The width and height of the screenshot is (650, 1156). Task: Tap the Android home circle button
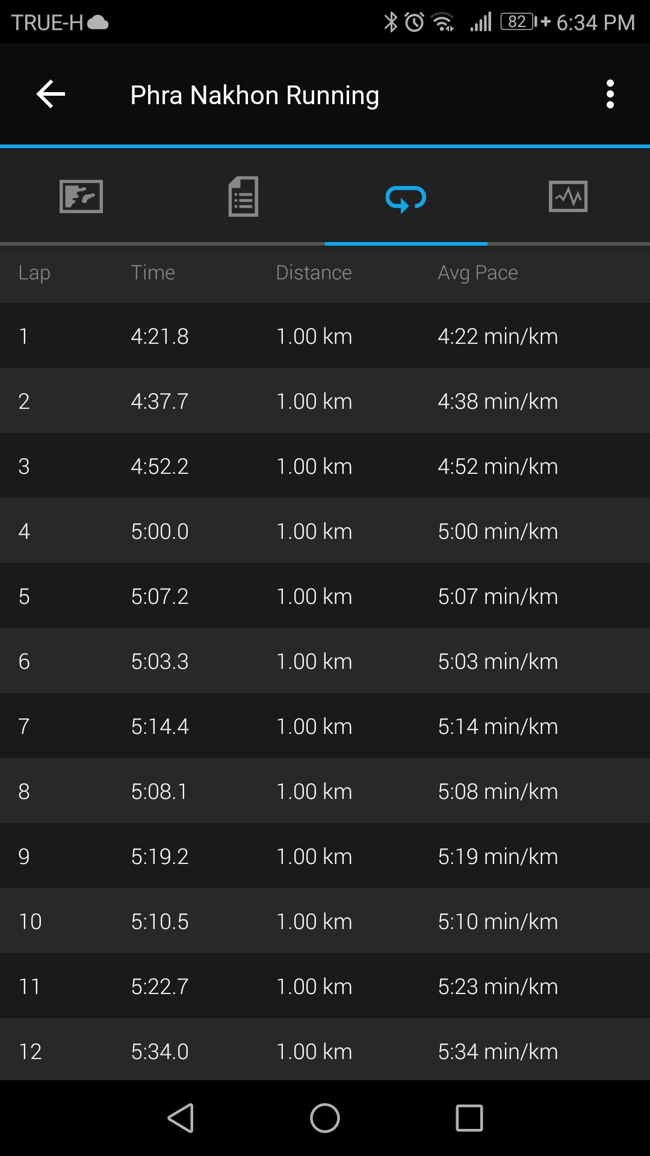point(325,1118)
